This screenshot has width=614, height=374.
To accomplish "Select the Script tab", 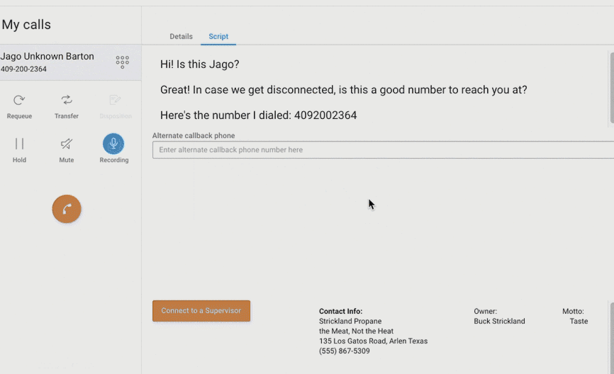I will point(219,36).
